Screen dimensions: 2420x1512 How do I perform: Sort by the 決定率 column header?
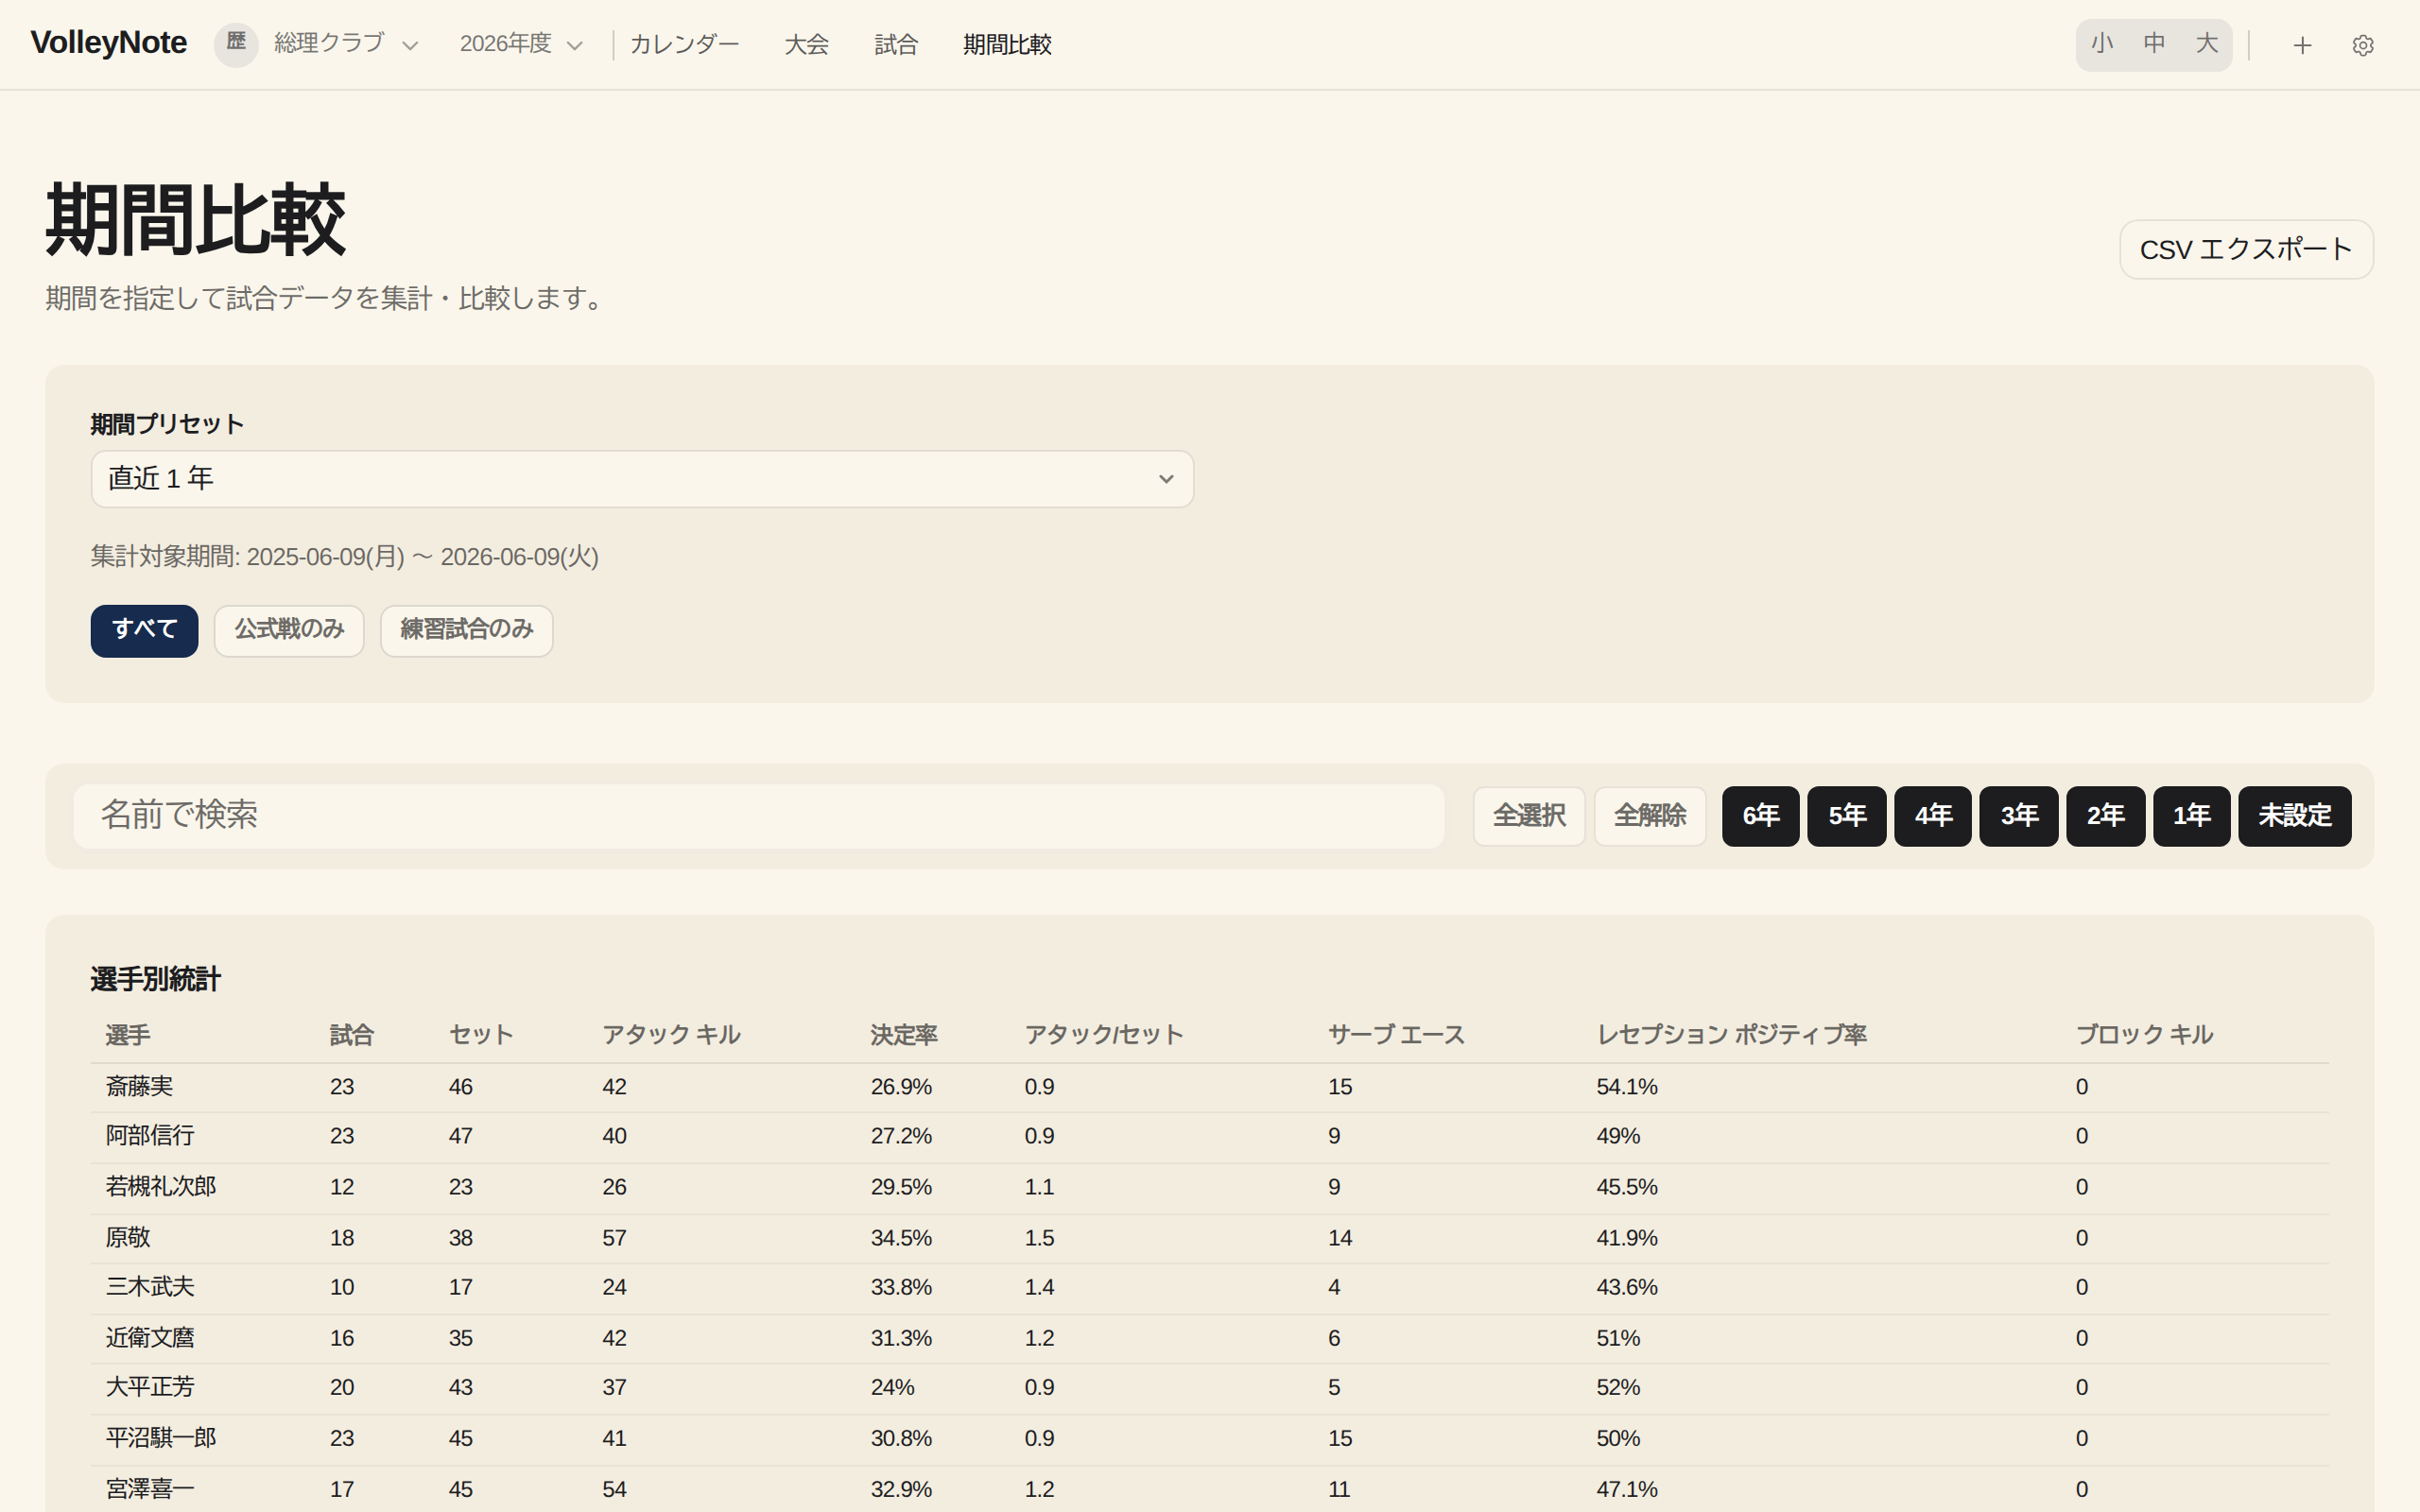pos(904,1035)
